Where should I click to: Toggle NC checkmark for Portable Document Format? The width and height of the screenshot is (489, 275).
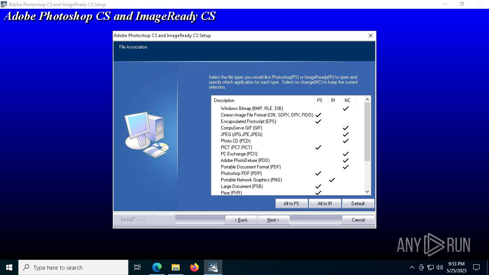[346, 167]
